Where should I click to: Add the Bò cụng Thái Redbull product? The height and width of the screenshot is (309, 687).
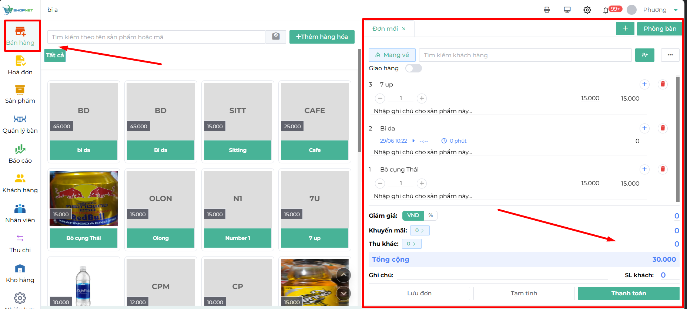pyautogui.click(x=84, y=209)
